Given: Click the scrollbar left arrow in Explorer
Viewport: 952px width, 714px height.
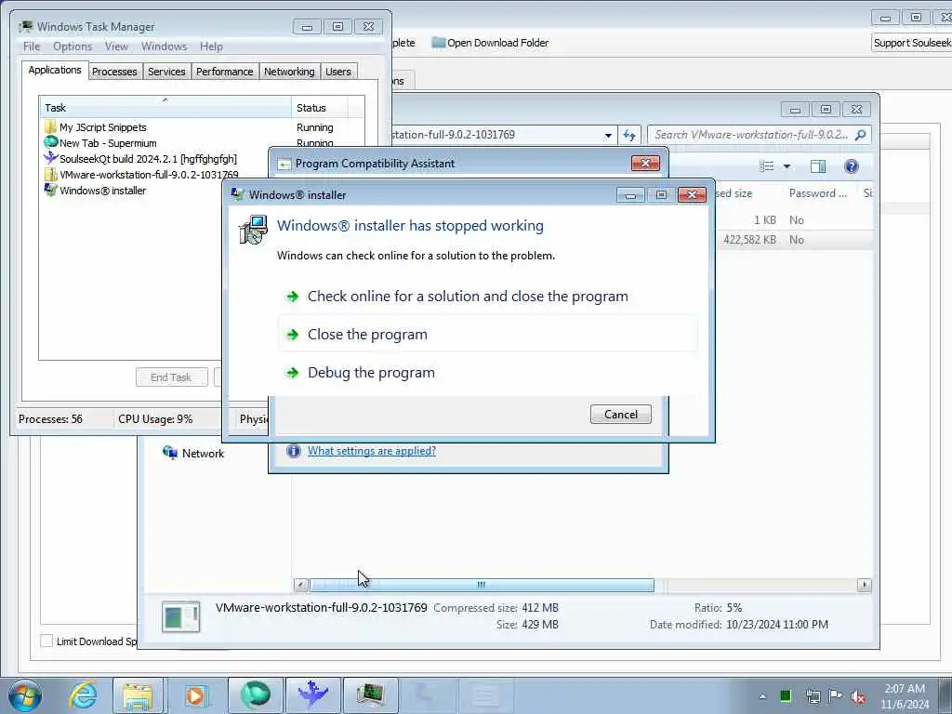Looking at the screenshot, I should (x=300, y=585).
